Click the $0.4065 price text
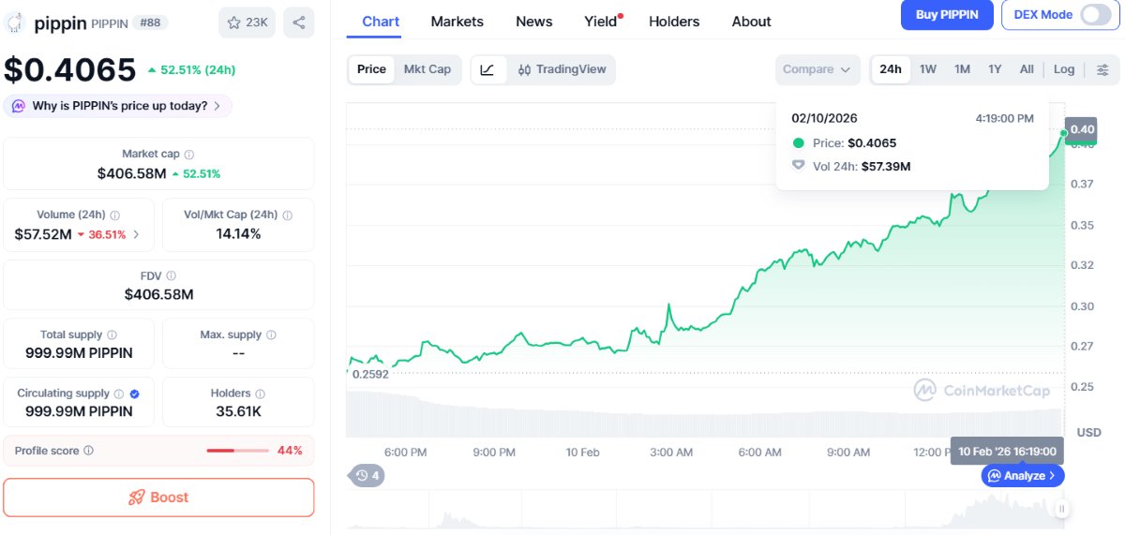The image size is (1125, 535). click(70, 70)
